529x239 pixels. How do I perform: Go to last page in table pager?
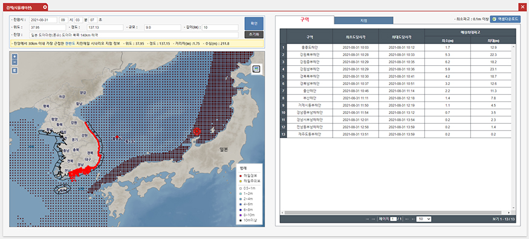pyautogui.click(x=413, y=219)
